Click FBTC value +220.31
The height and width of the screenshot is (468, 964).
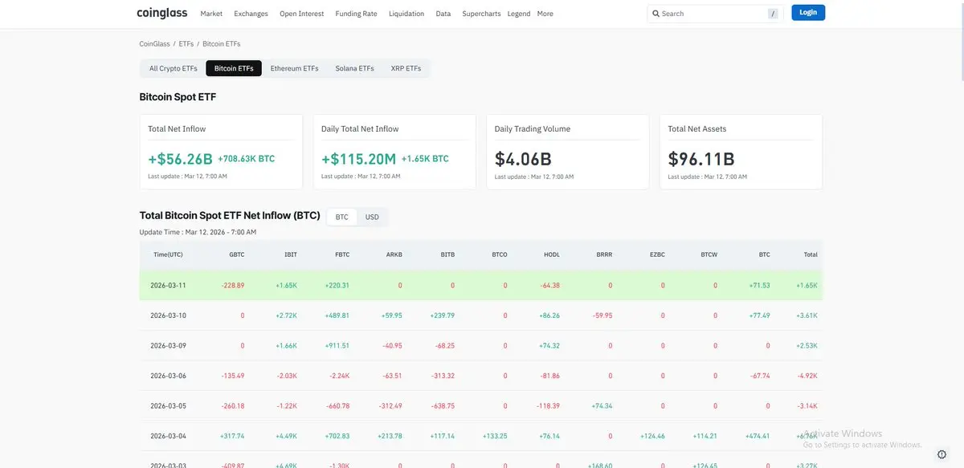pyautogui.click(x=337, y=285)
